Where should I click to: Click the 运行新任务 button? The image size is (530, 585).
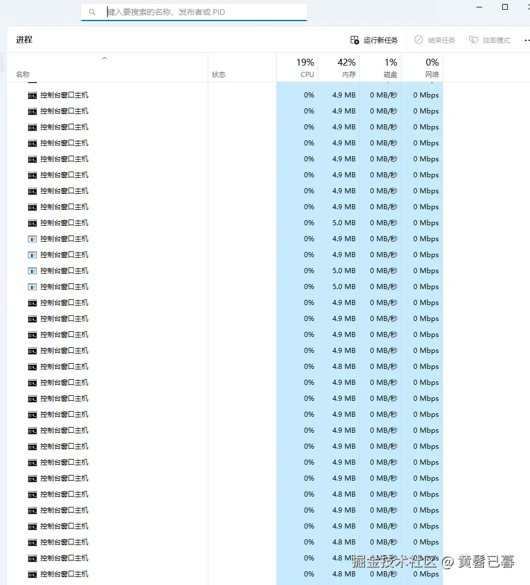pos(376,40)
